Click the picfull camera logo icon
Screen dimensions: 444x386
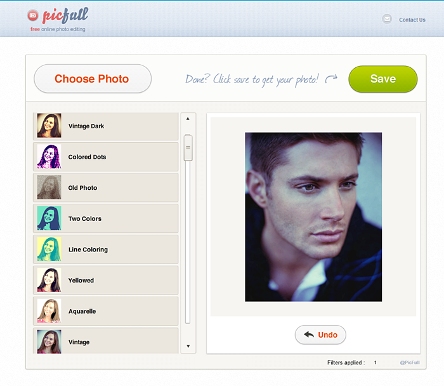[33, 15]
